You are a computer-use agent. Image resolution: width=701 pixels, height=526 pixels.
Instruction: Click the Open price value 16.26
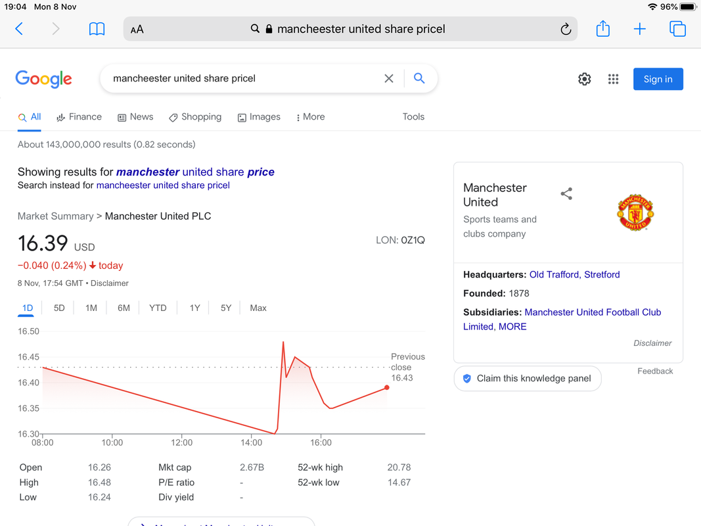pyautogui.click(x=99, y=467)
